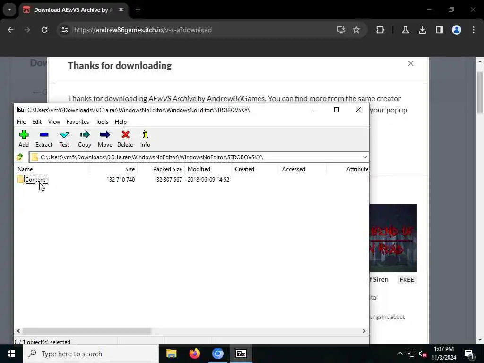Click the Siren game thumbnail
The image size is (484, 363).
[x=393, y=238]
